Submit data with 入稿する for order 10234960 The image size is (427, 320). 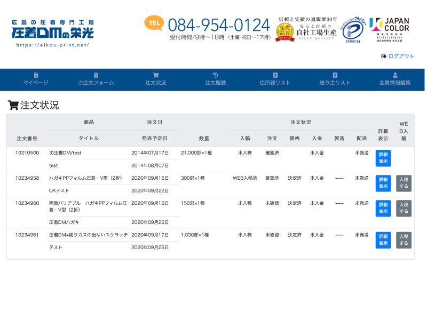pyautogui.click(x=404, y=209)
